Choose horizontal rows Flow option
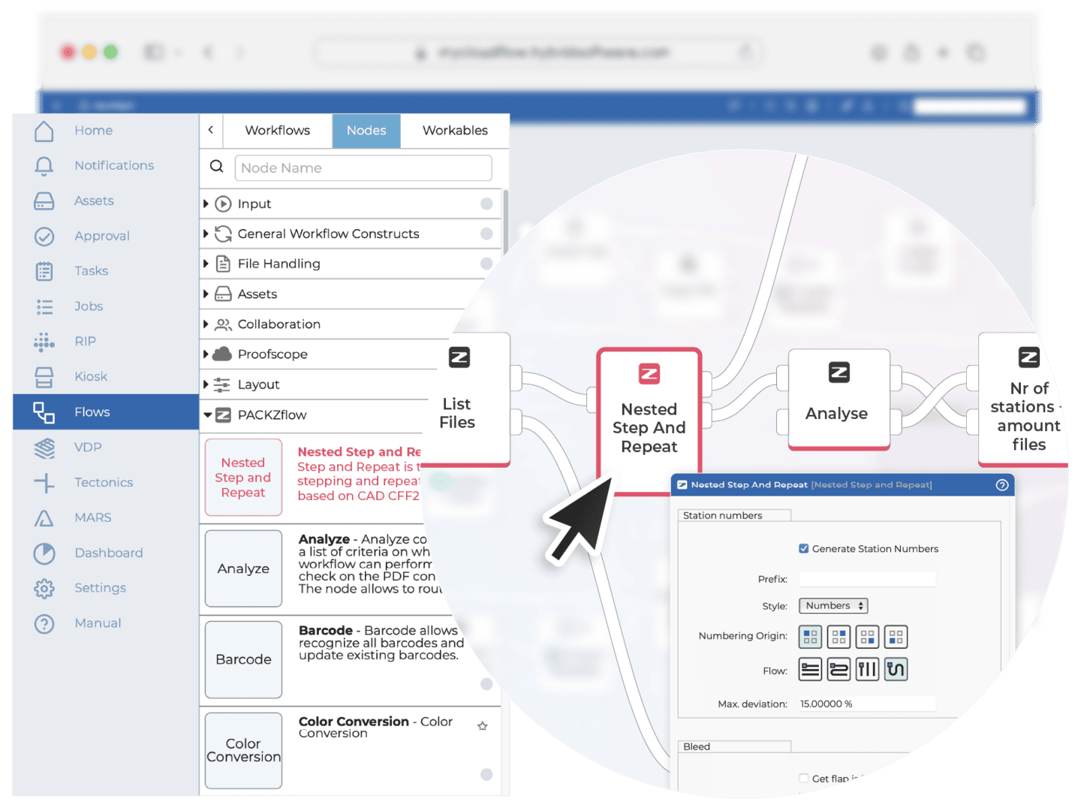This screenshot has width=1081, height=811. pos(810,669)
